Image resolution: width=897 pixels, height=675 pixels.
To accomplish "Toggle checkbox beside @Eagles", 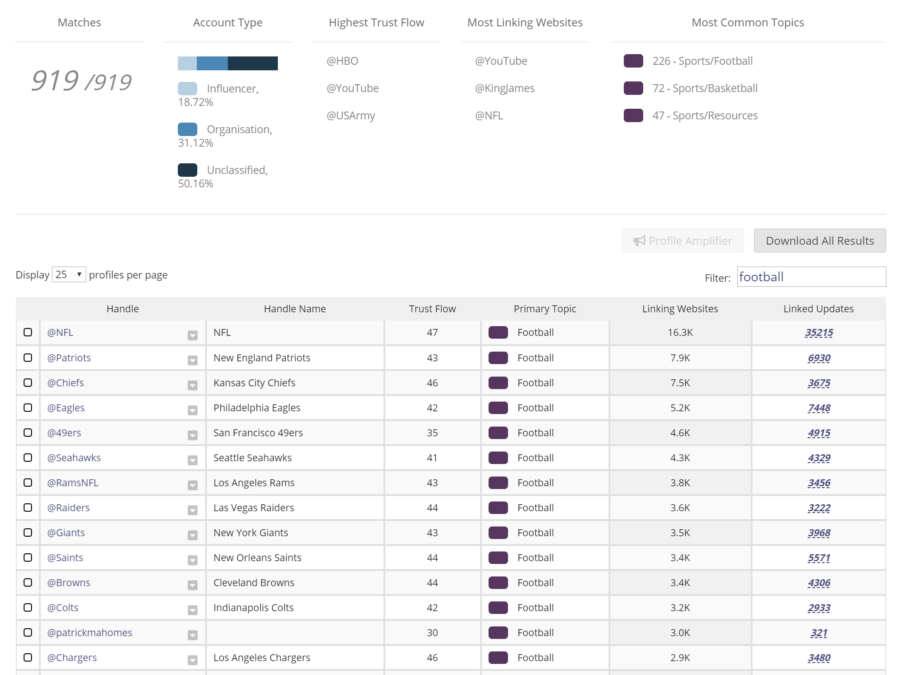I will (x=28, y=408).
